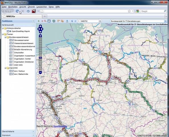169x137 pixels.
Task: Open layer menu icon for ienc: Harbour
Action: click(x=10, y=71)
